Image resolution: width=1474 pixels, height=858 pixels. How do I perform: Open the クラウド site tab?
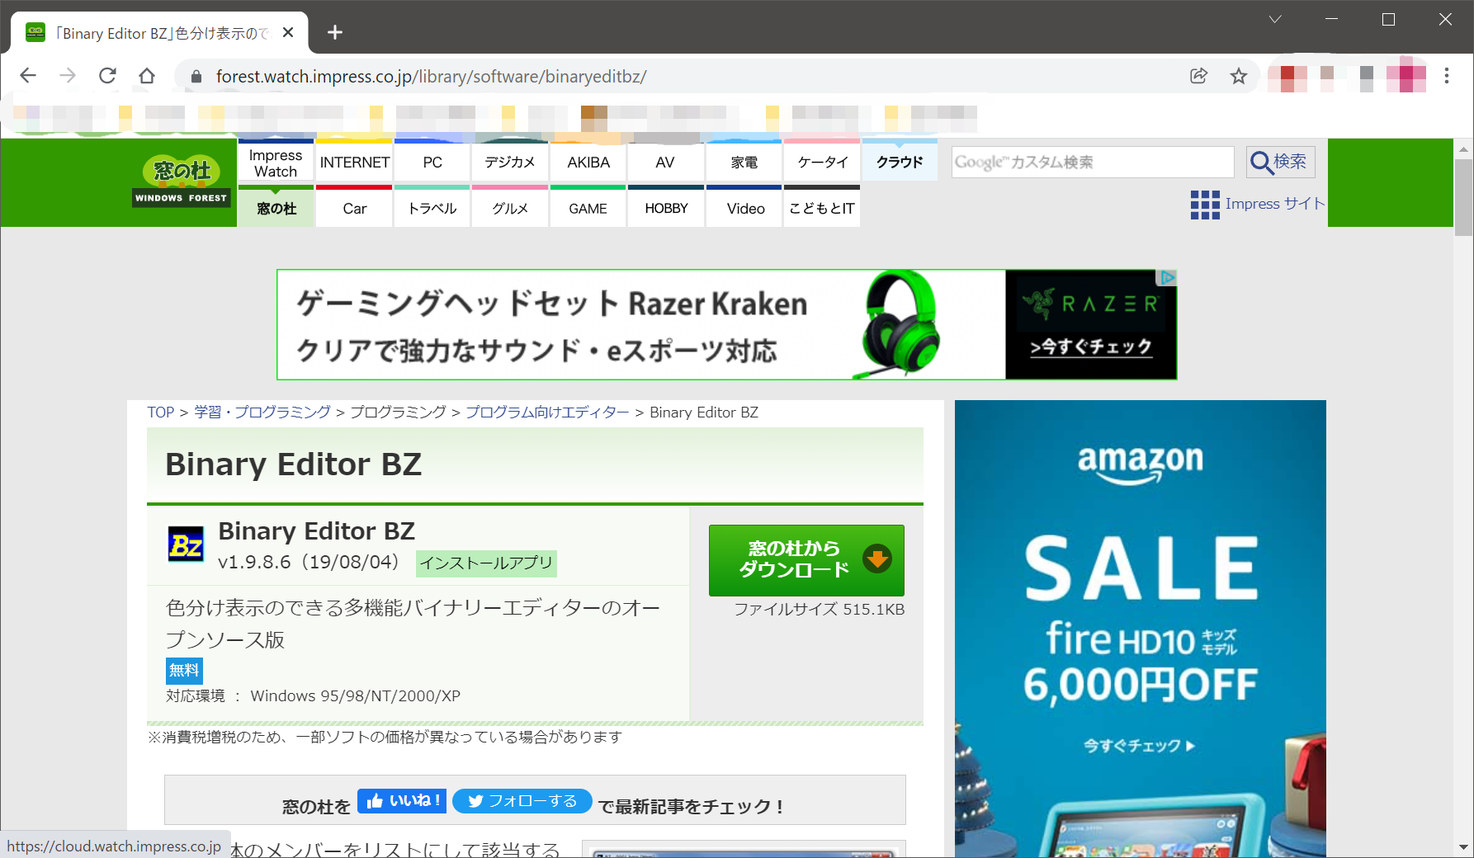pos(900,163)
